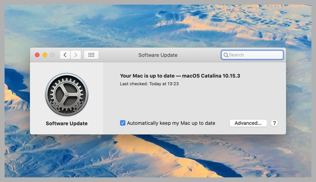Select the 'Software Update' label below the gear
The width and height of the screenshot is (316, 182).
coord(67,124)
